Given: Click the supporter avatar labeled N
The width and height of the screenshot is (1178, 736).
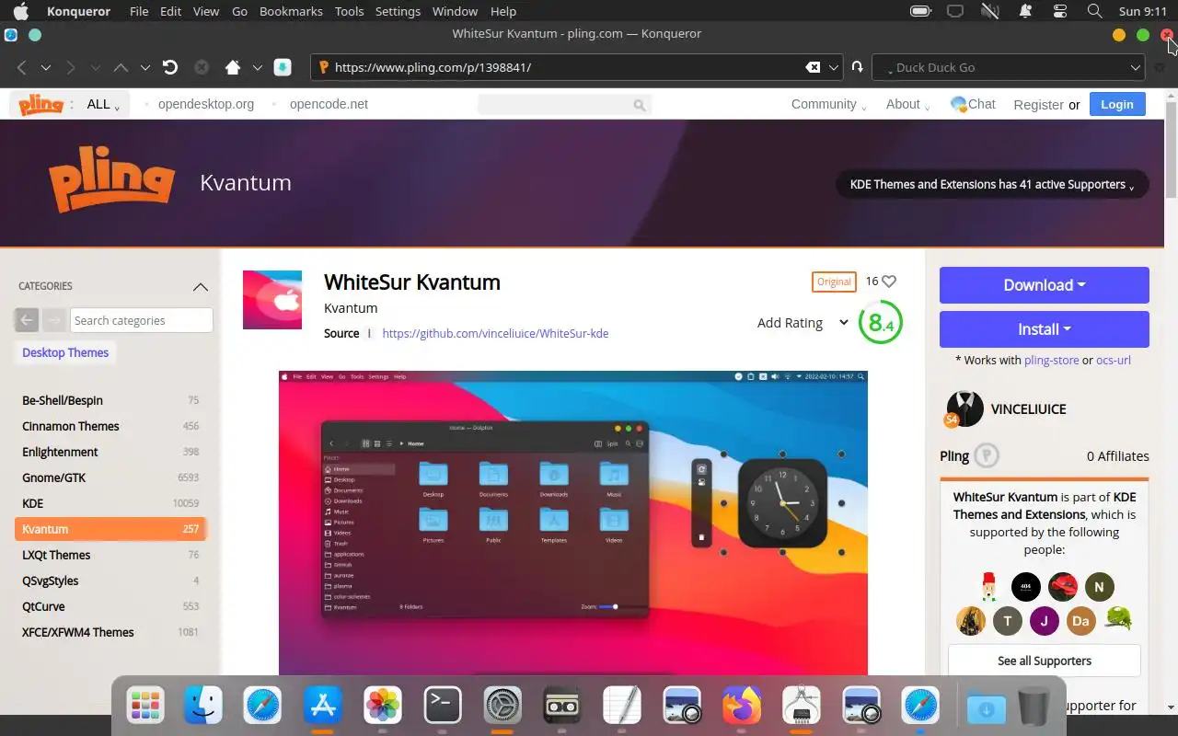Looking at the screenshot, I should (x=1099, y=586).
